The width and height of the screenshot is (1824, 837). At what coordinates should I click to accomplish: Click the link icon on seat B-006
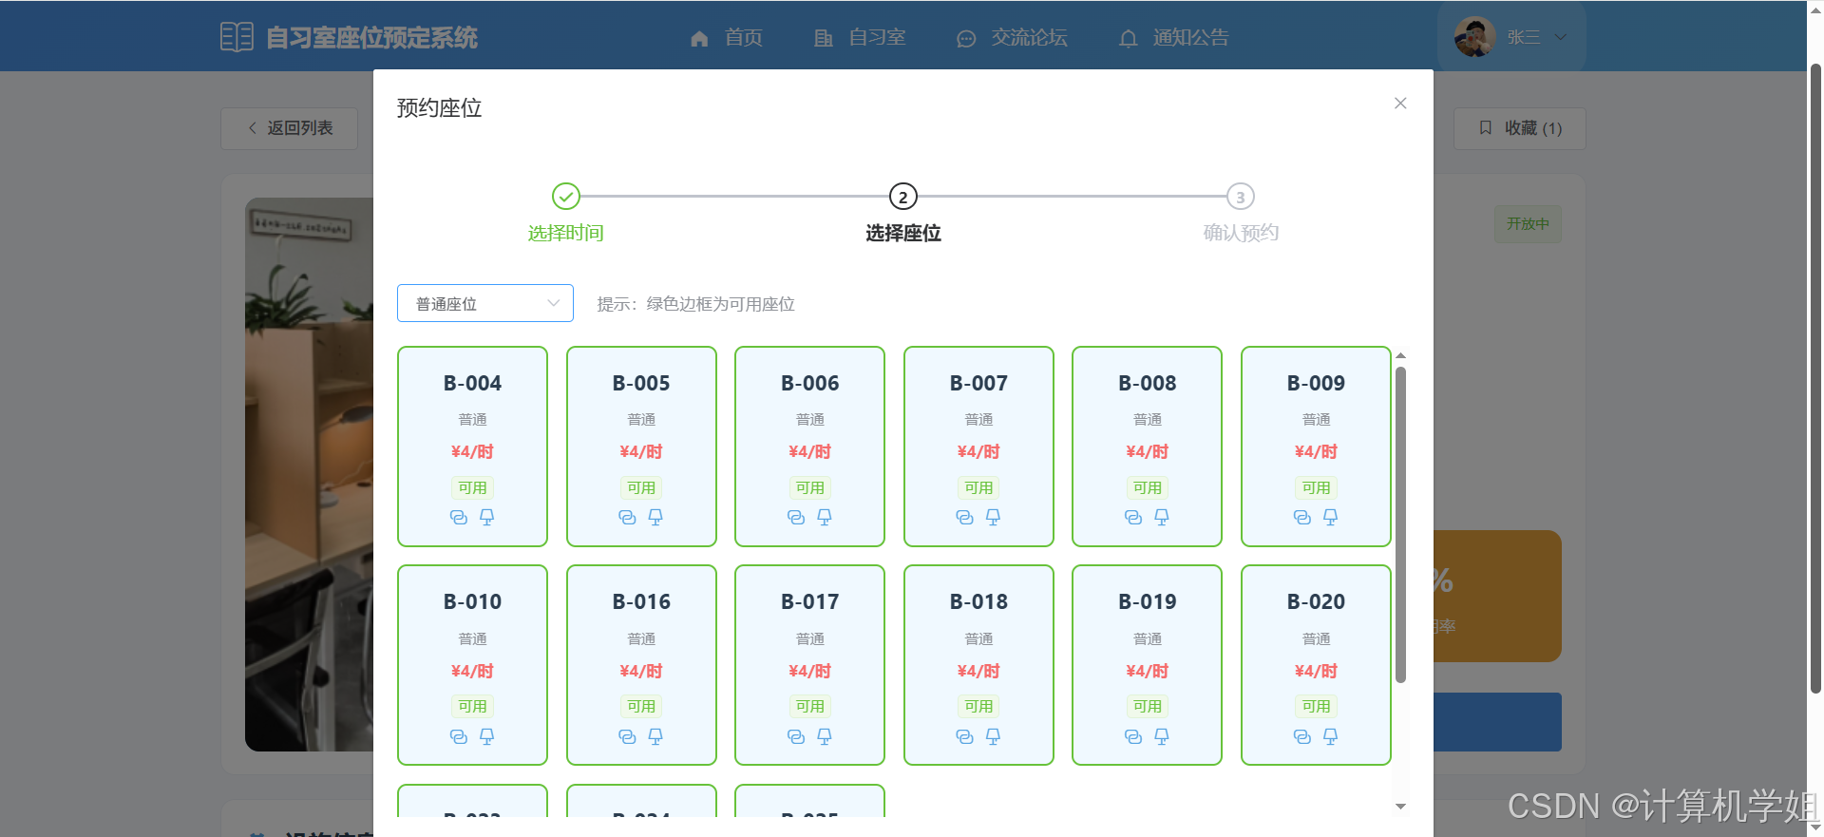click(x=796, y=518)
